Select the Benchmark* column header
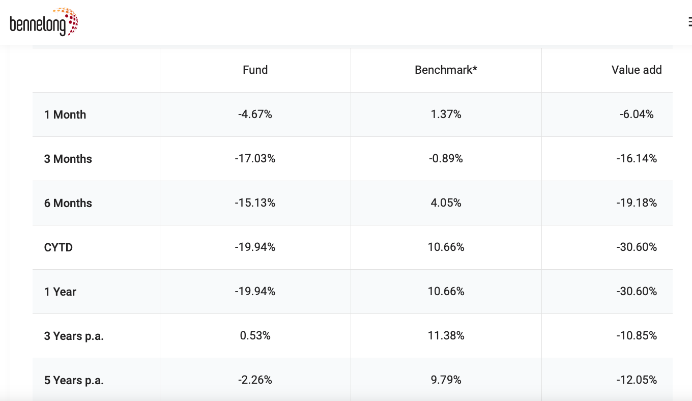This screenshot has width=692, height=401. pyautogui.click(x=446, y=70)
